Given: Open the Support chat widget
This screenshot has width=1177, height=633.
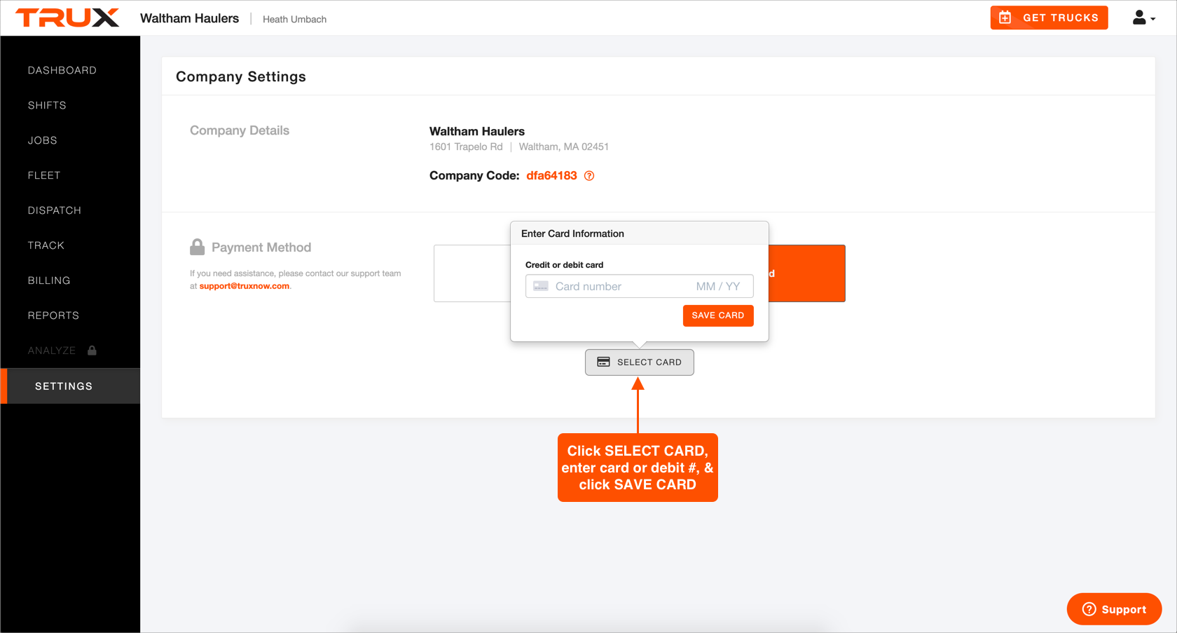Looking at the screenshot, I should [x=1114, y=609].
